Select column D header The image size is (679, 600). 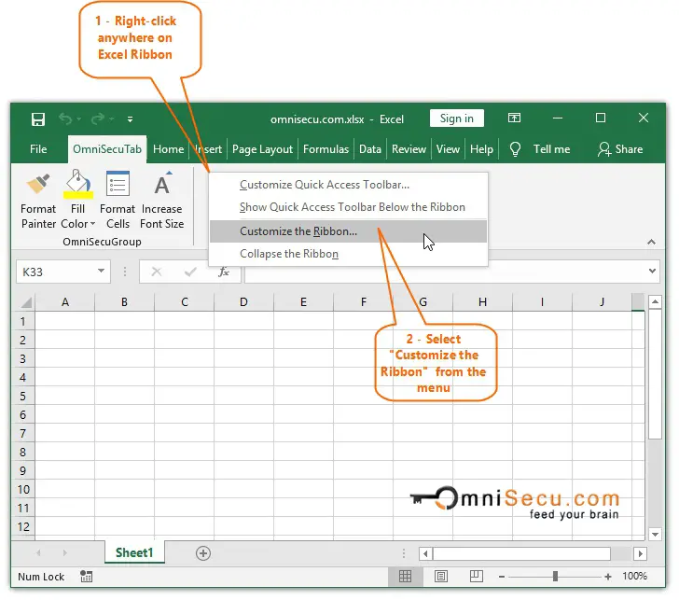243,302
